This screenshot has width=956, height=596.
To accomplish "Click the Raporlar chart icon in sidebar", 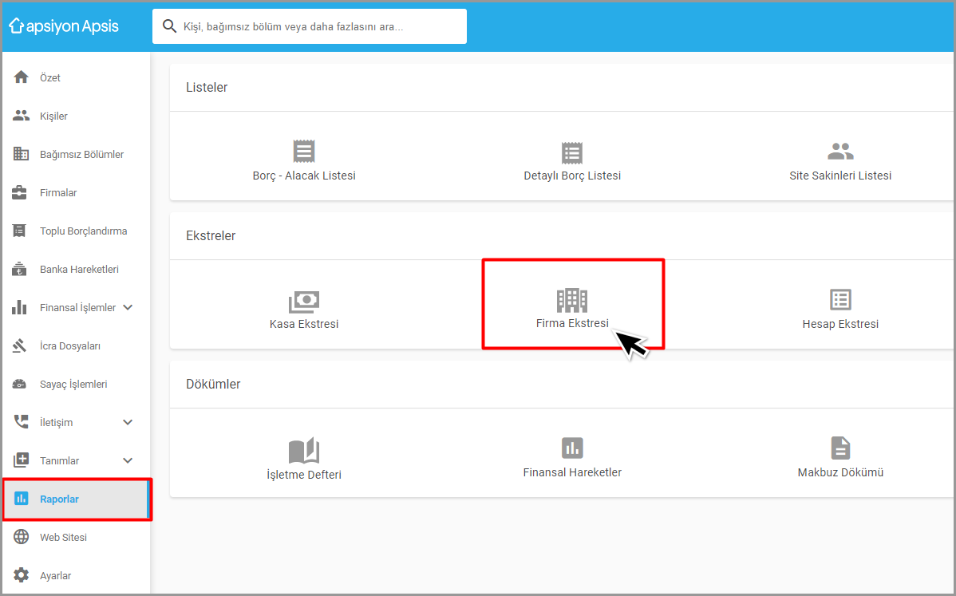I will 21,499.
